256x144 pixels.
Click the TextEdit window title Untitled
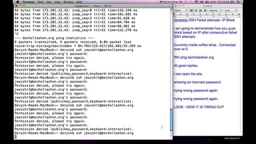pos(208,6)
